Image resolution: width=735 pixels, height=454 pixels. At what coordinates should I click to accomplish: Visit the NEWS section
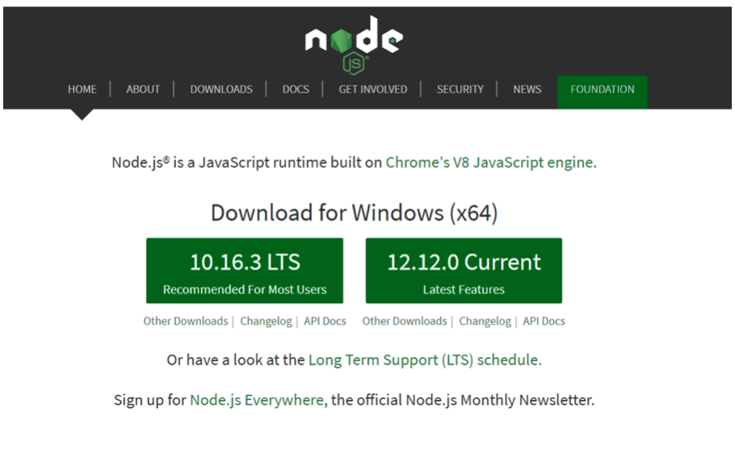(x=527, y=89)
